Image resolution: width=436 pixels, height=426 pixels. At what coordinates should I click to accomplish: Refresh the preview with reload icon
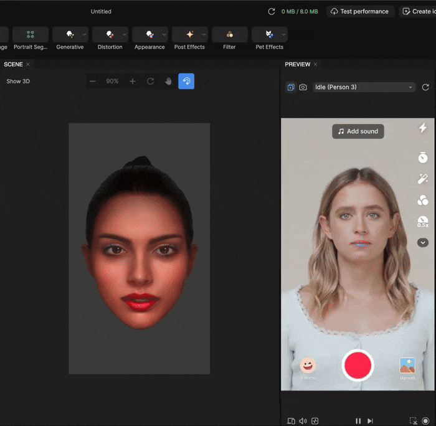425,87
